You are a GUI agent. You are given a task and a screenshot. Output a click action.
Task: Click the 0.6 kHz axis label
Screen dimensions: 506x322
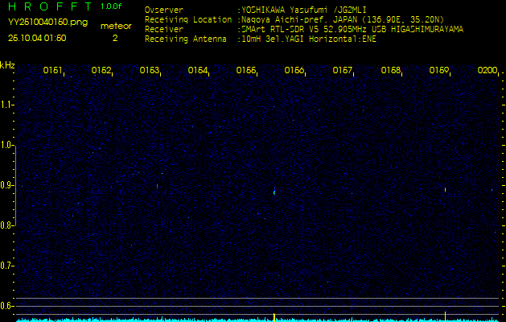(6, 306)
